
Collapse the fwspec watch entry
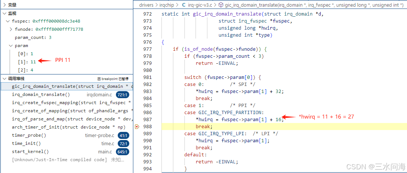(8, 21)
